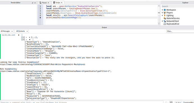The height and width of the screenshot is (103, 194).
Task: Select the ReplicatedFirst icon
Action: [165, 24]
